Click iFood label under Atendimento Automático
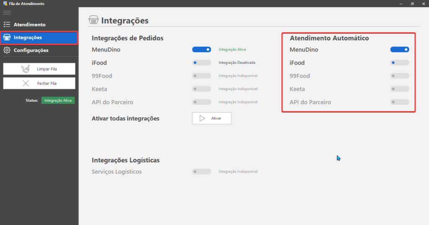Image resolution: width=429 pixels, height=225 pixels. 297,63
